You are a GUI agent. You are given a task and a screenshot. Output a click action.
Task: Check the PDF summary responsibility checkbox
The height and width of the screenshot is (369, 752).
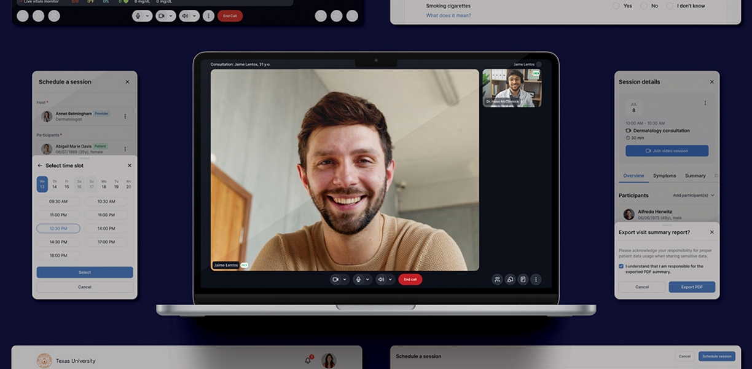(621, 266)
